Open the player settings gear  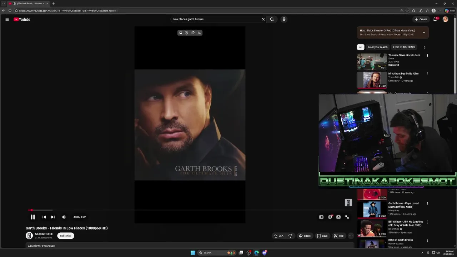[x=330, y=217]
